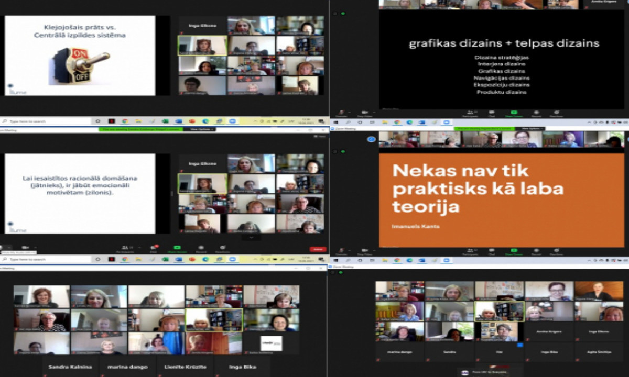Select the Agita Šmitiņa name tile
This screenshot has height=377, width=629.
(599, 352)
